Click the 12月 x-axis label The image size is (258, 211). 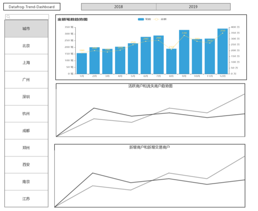(223, 76)
